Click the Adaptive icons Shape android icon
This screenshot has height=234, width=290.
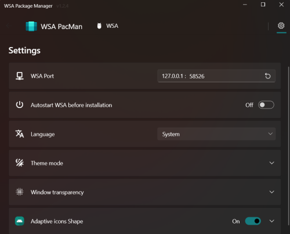click(x=20, y=221)
